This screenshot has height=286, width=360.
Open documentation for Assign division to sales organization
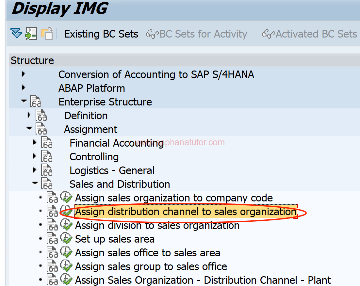52,225
